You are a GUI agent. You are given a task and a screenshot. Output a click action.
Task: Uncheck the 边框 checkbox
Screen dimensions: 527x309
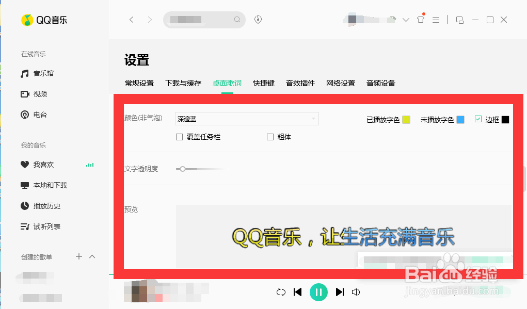[x=478, y=119]
